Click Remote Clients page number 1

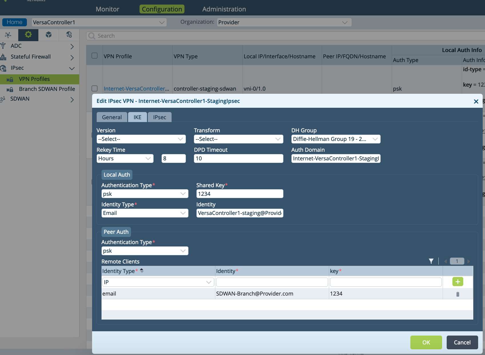[457, 261]
